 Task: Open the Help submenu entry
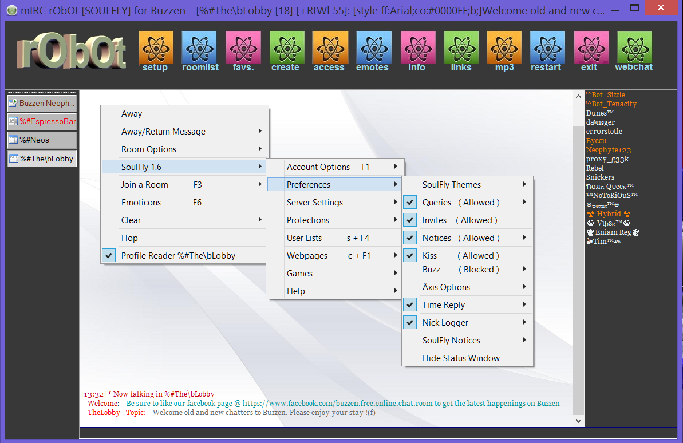335,291
